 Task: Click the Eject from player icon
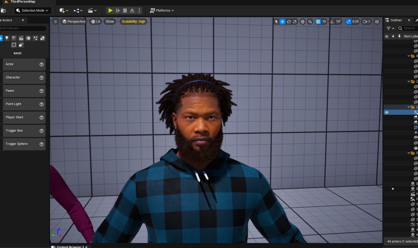(132, 11)
